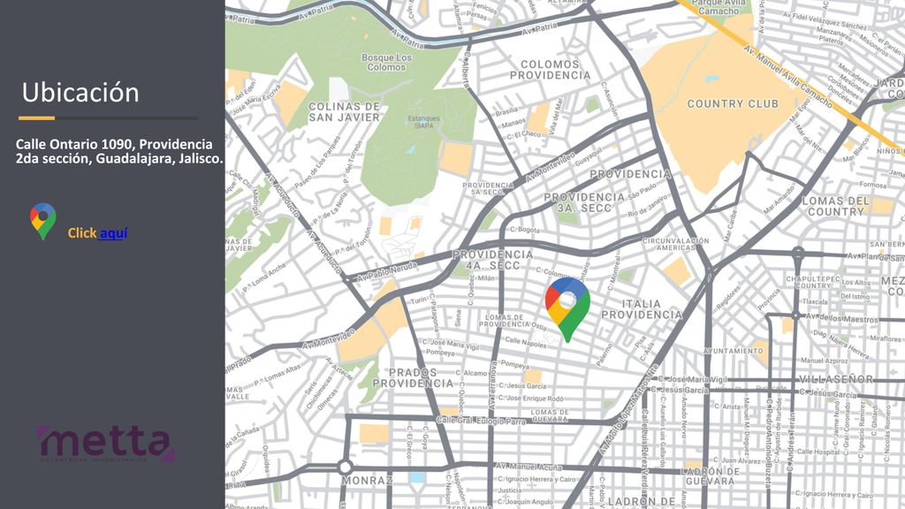Click the 'MONRAZ' neighborhood label
The width and height of the screenshot is (905, 509).
[x=367, y=480]
